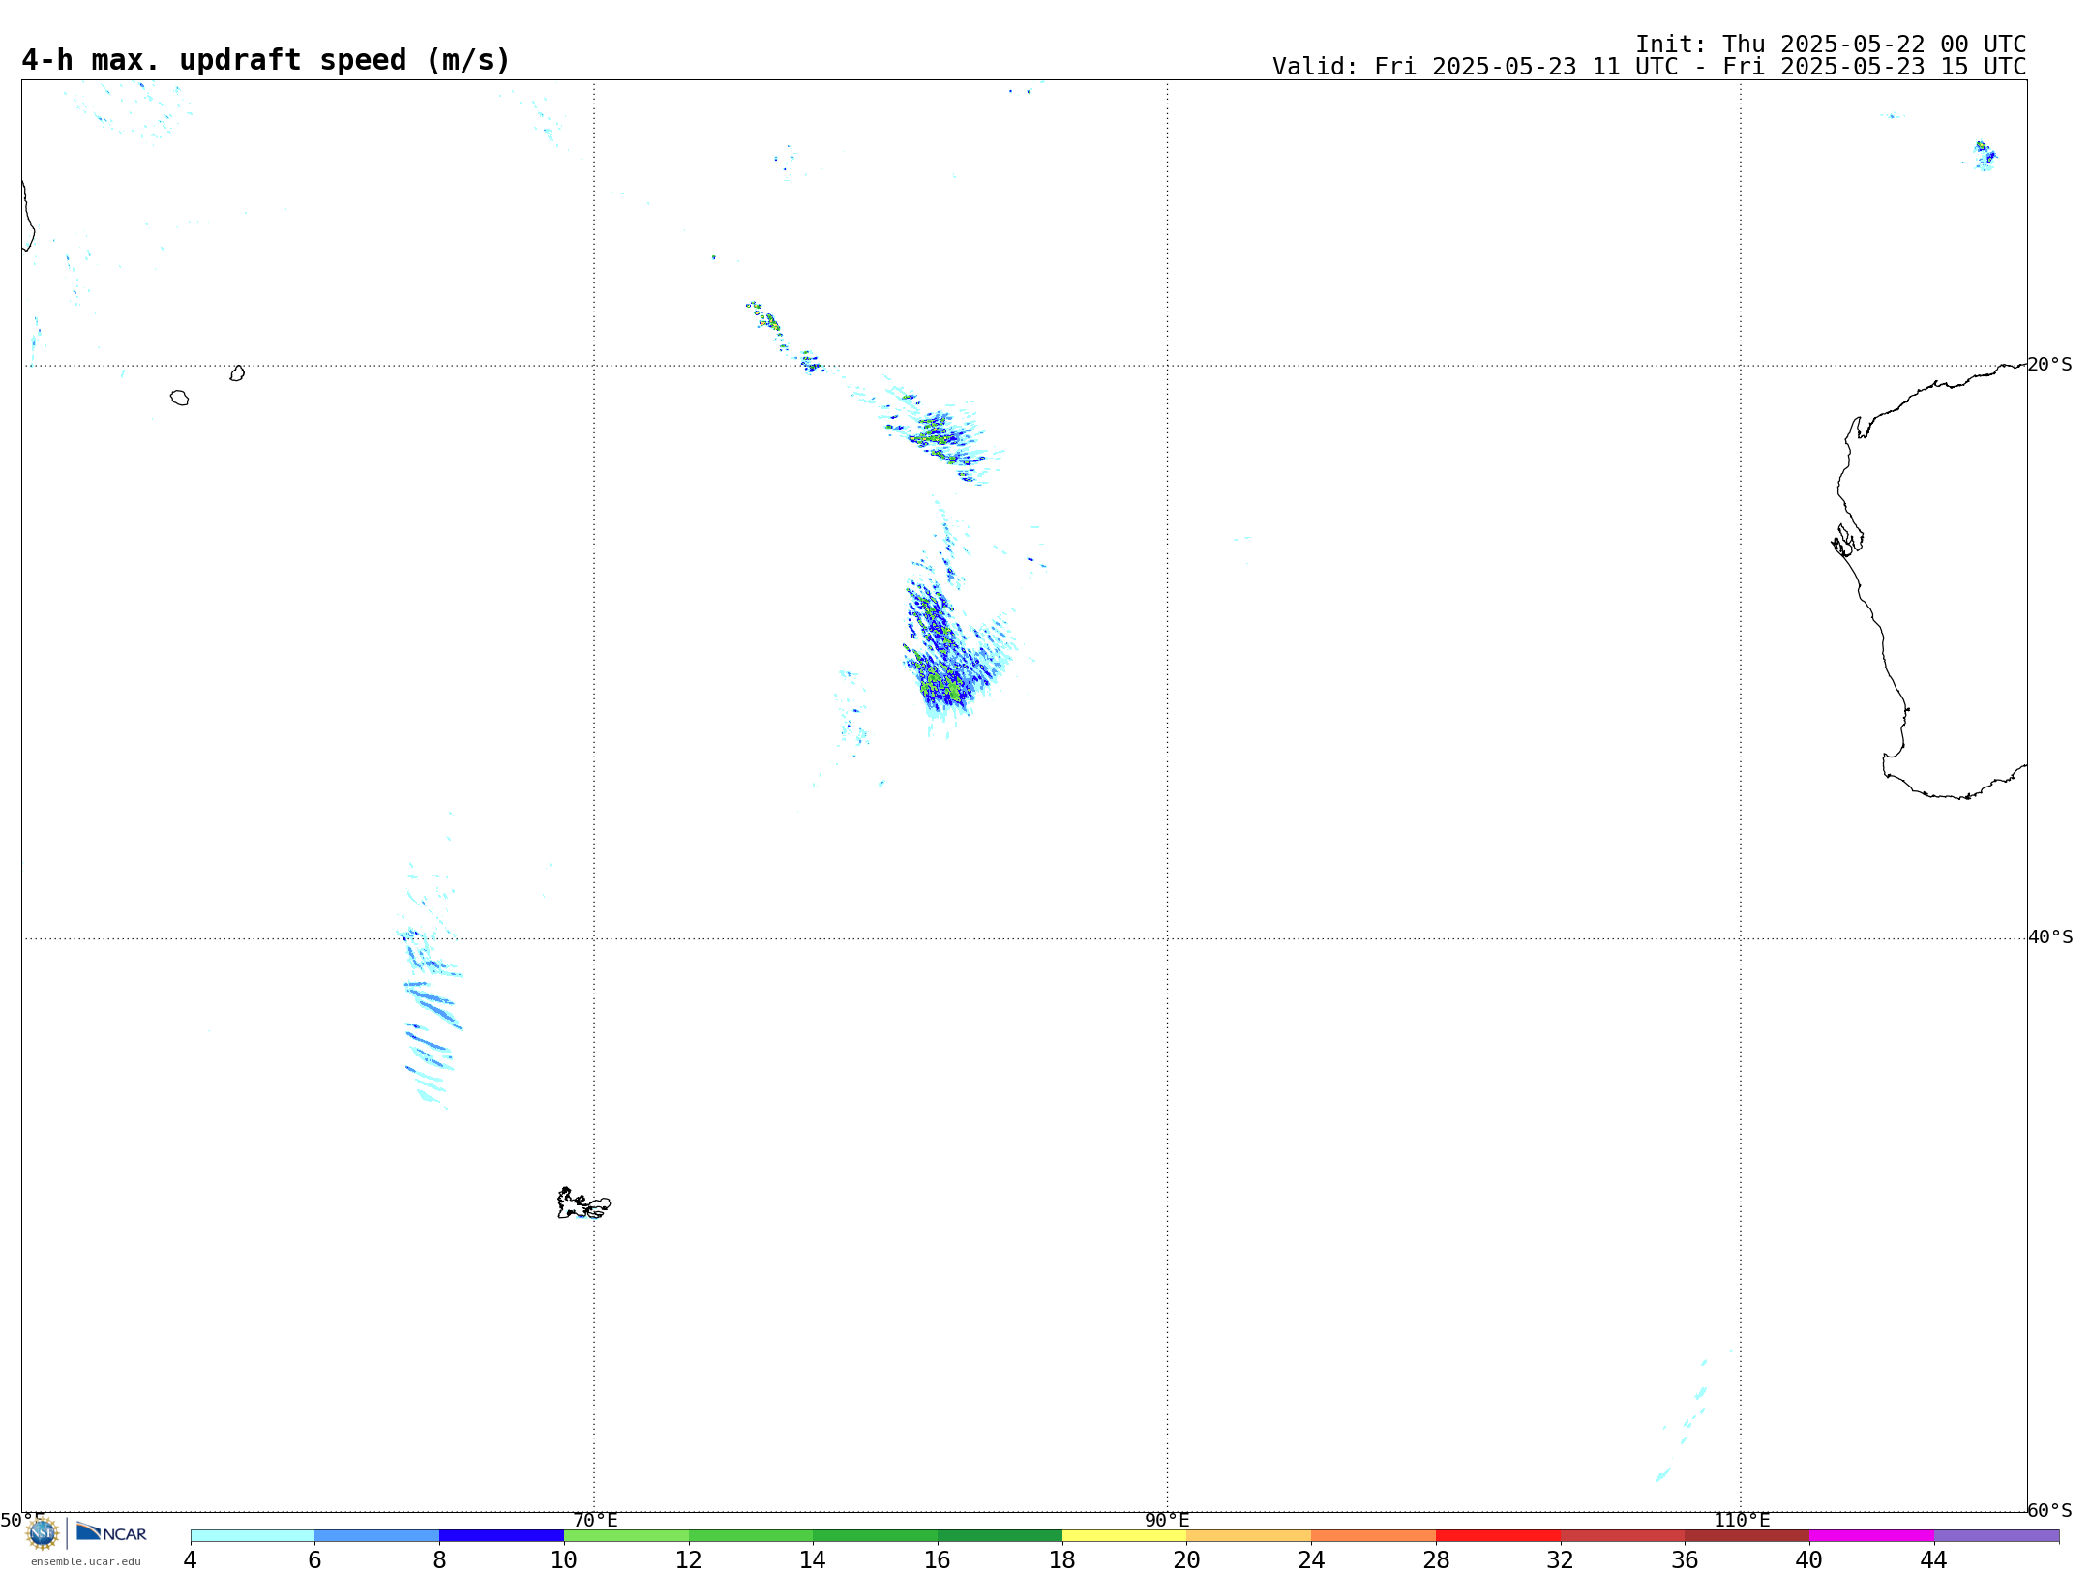Screen dimensions: 2090x1573
Task: Click the Réunion island outline southwest of Mauritius
Action: (x=179, y=398)
